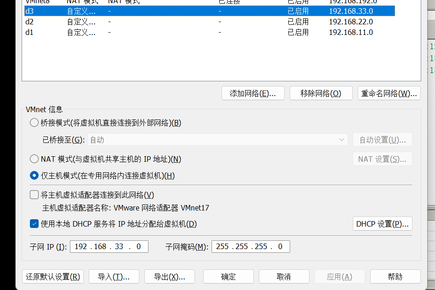This screenshot has width=435, height=290.
Task: Confirm with the 确定 button
Action: click(229, 277)
